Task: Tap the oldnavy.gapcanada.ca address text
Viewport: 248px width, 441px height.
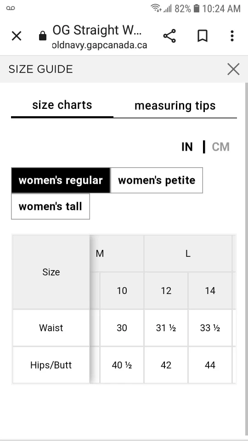Action: coord(100,45)
